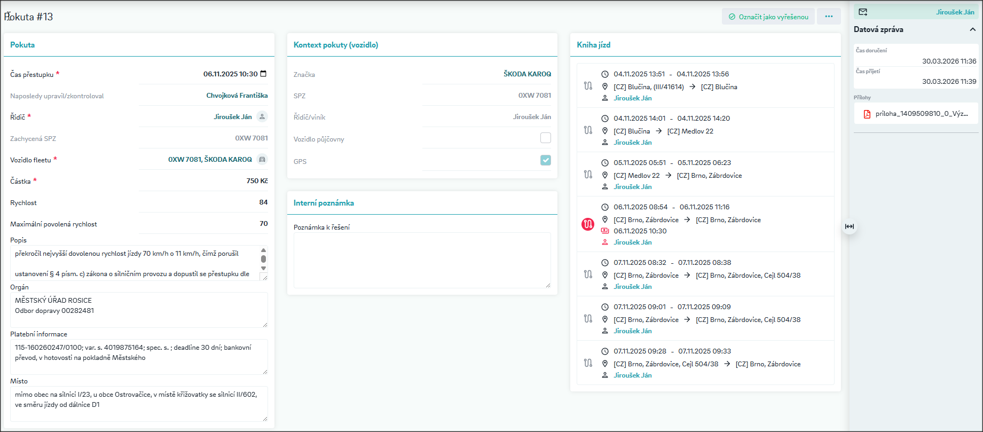Click the Kniha jízd section header
Viewport: 983px width, 432px height.
point(593,45)
